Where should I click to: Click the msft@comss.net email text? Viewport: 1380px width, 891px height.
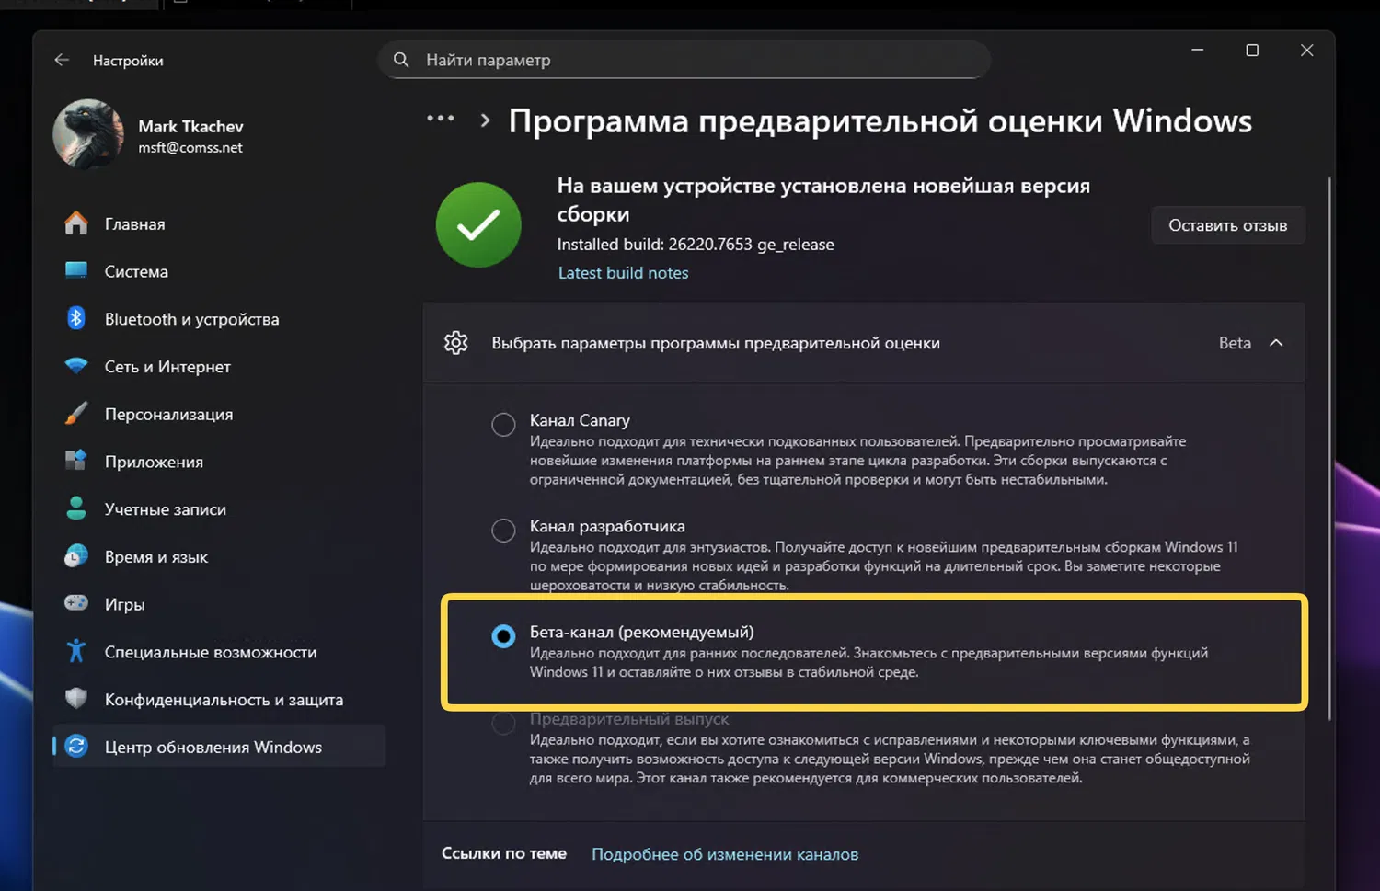click(x=190, y=147)
